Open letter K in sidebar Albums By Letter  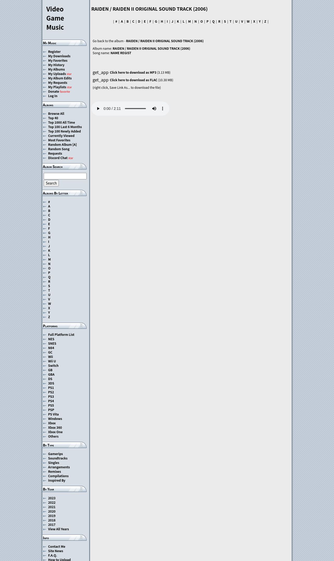[x=49, y=251]
